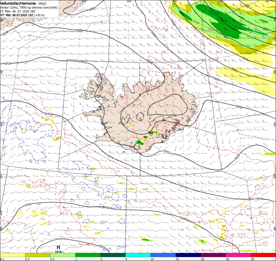Click the '0.3' legend value label
Viewport: 276px width, 261px height.
(27, 259)
